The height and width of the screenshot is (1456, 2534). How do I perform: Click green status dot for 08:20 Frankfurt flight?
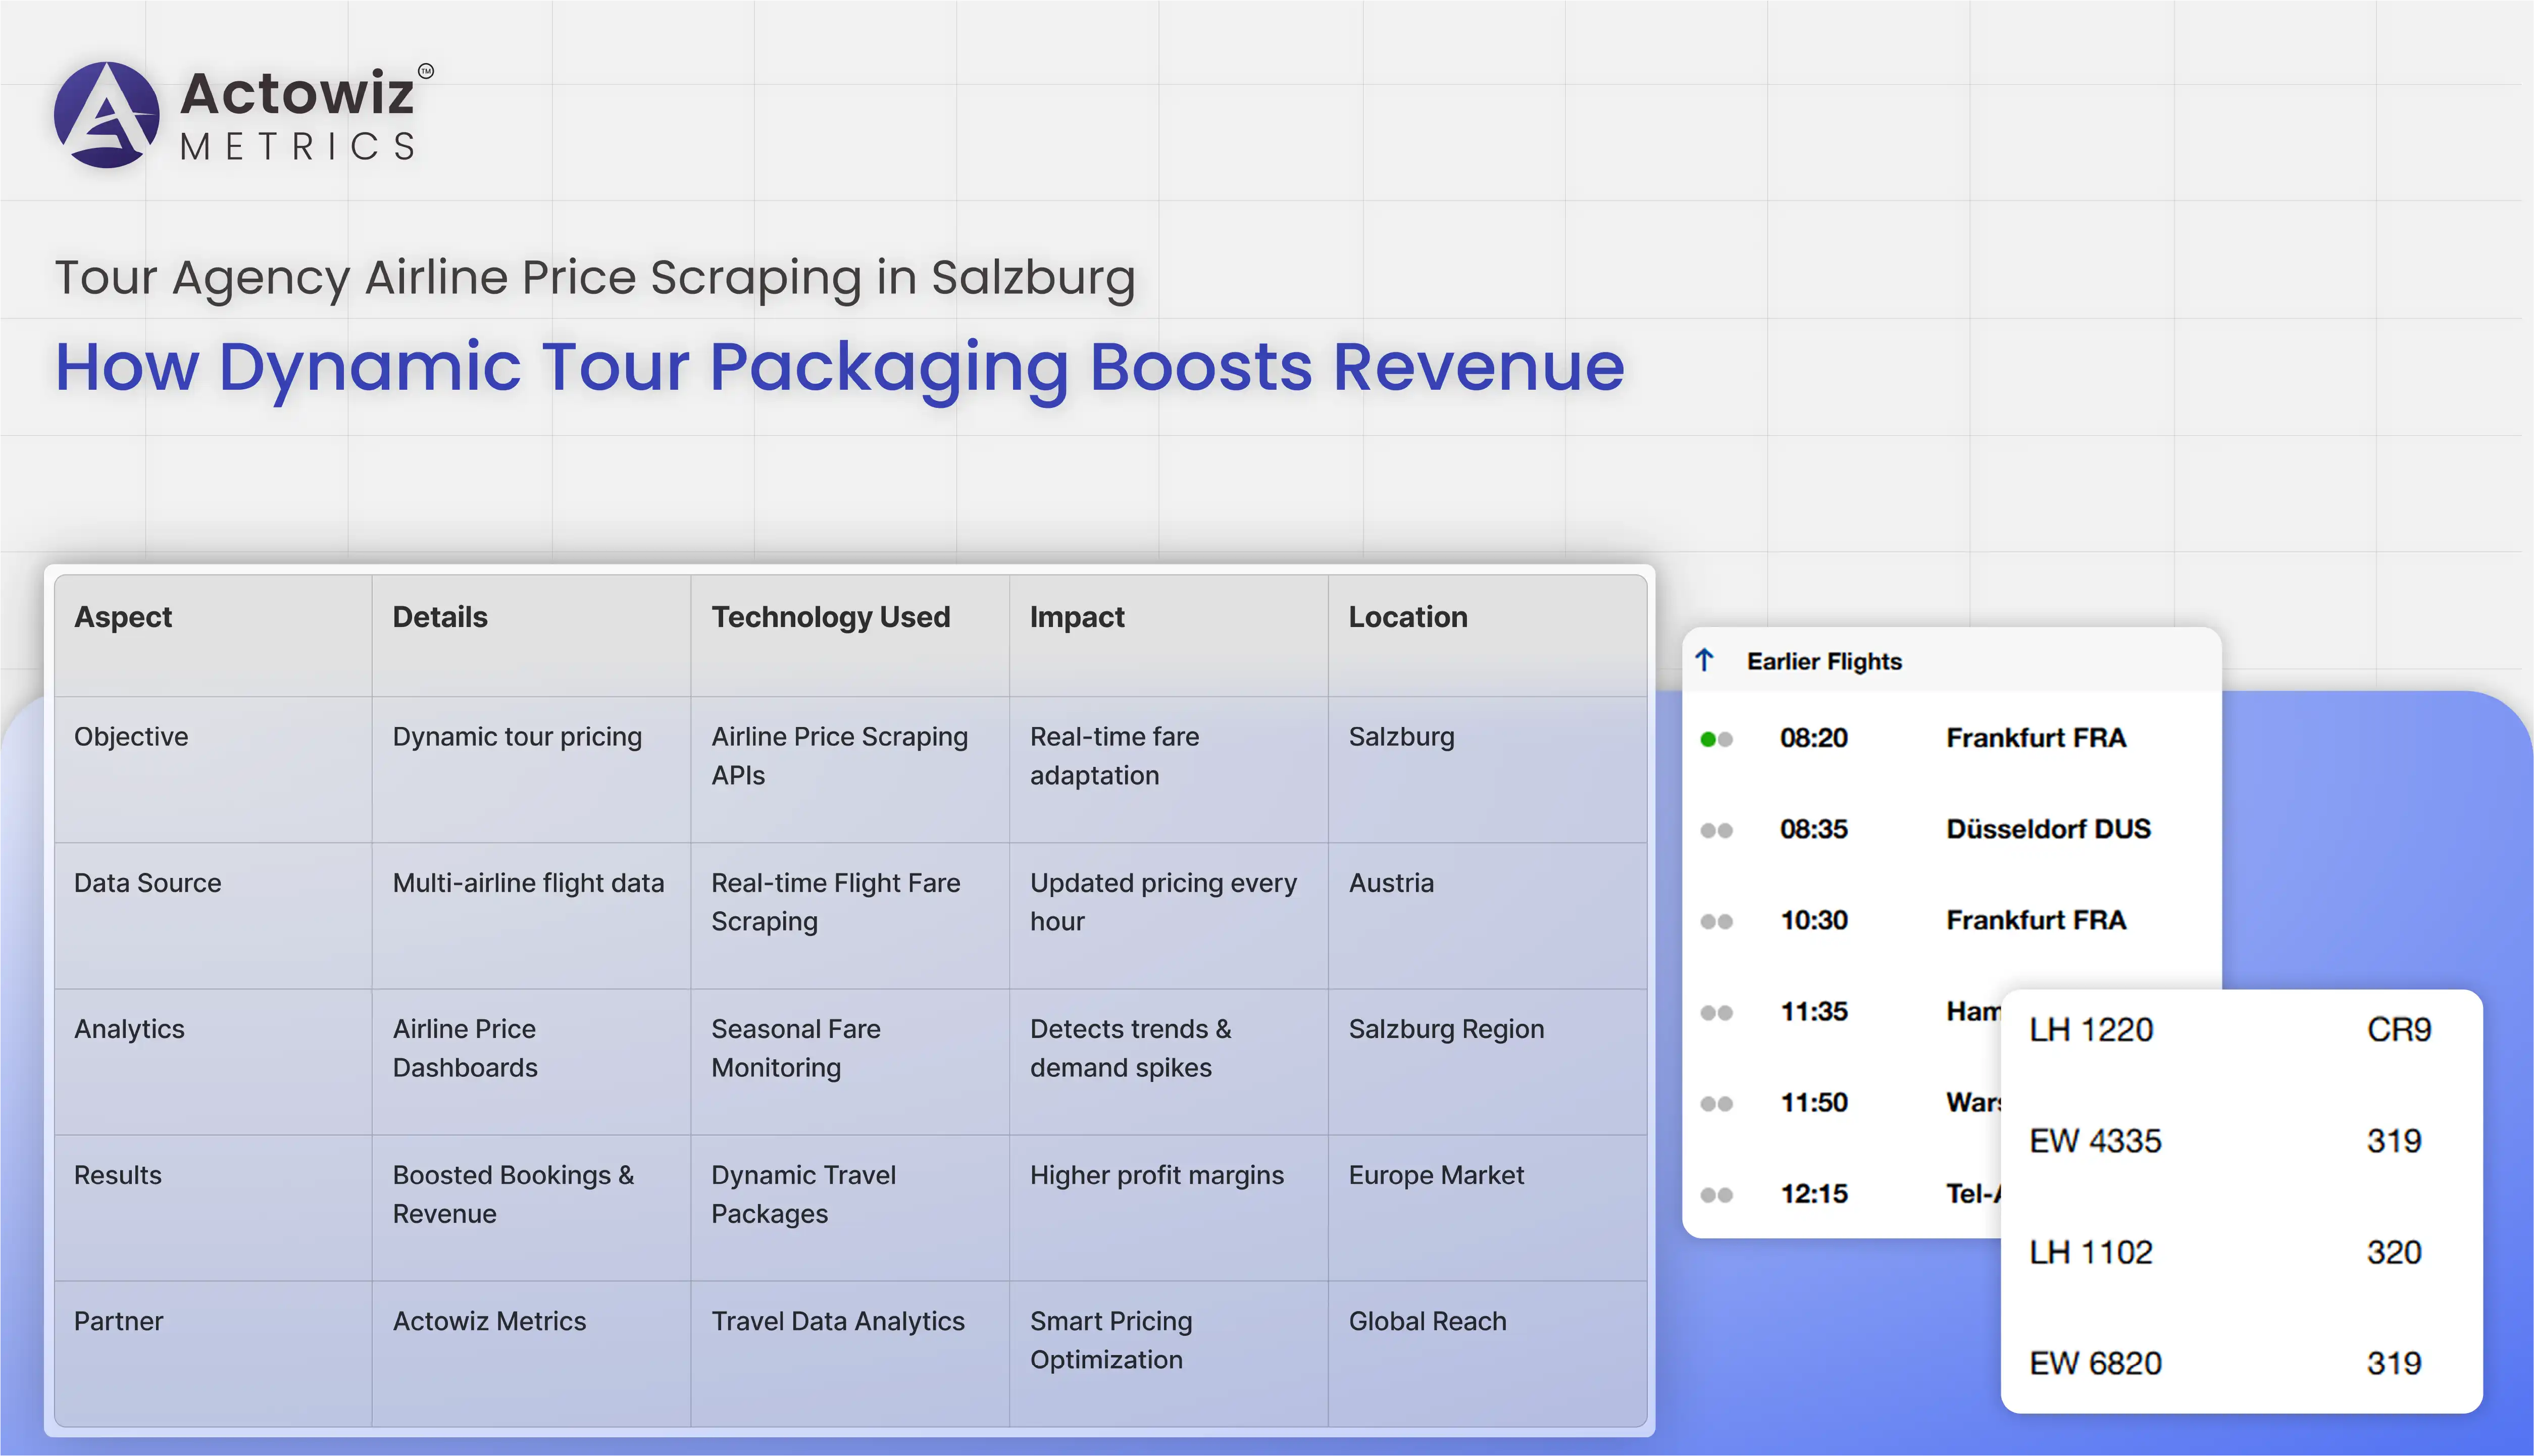pos(1708,739)
